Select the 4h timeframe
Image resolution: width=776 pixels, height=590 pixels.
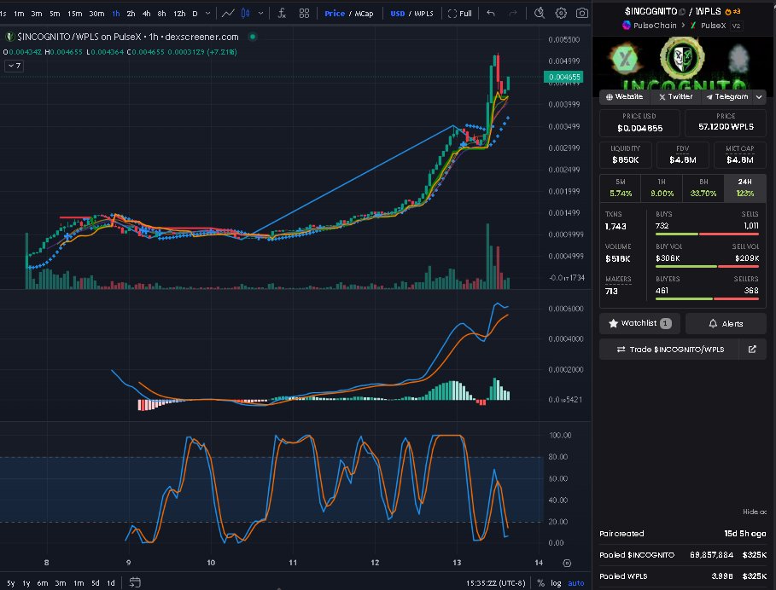pyautogui.click(x=147, y=14)
